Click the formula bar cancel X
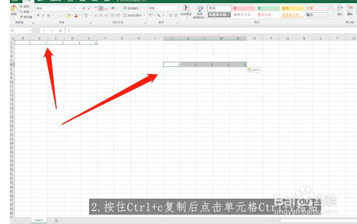Image resolution: width=357 pixels, height=224 pixels. [44, 31]
